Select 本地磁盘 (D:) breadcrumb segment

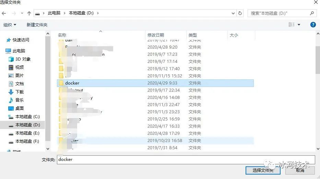click(x=81, y=13)
